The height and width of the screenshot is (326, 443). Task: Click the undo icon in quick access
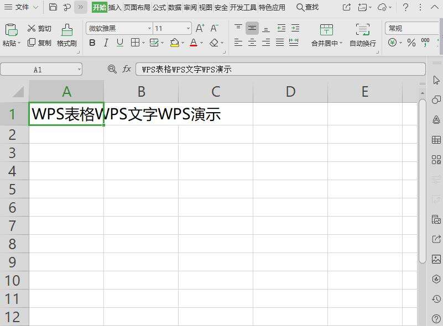pyautogui.click(x=67, y=7)
